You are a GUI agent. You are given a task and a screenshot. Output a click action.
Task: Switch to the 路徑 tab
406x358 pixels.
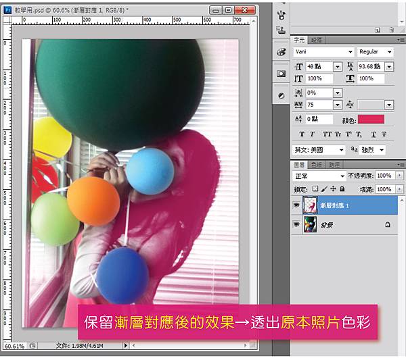pyautogui.click(x=334, y=165)
